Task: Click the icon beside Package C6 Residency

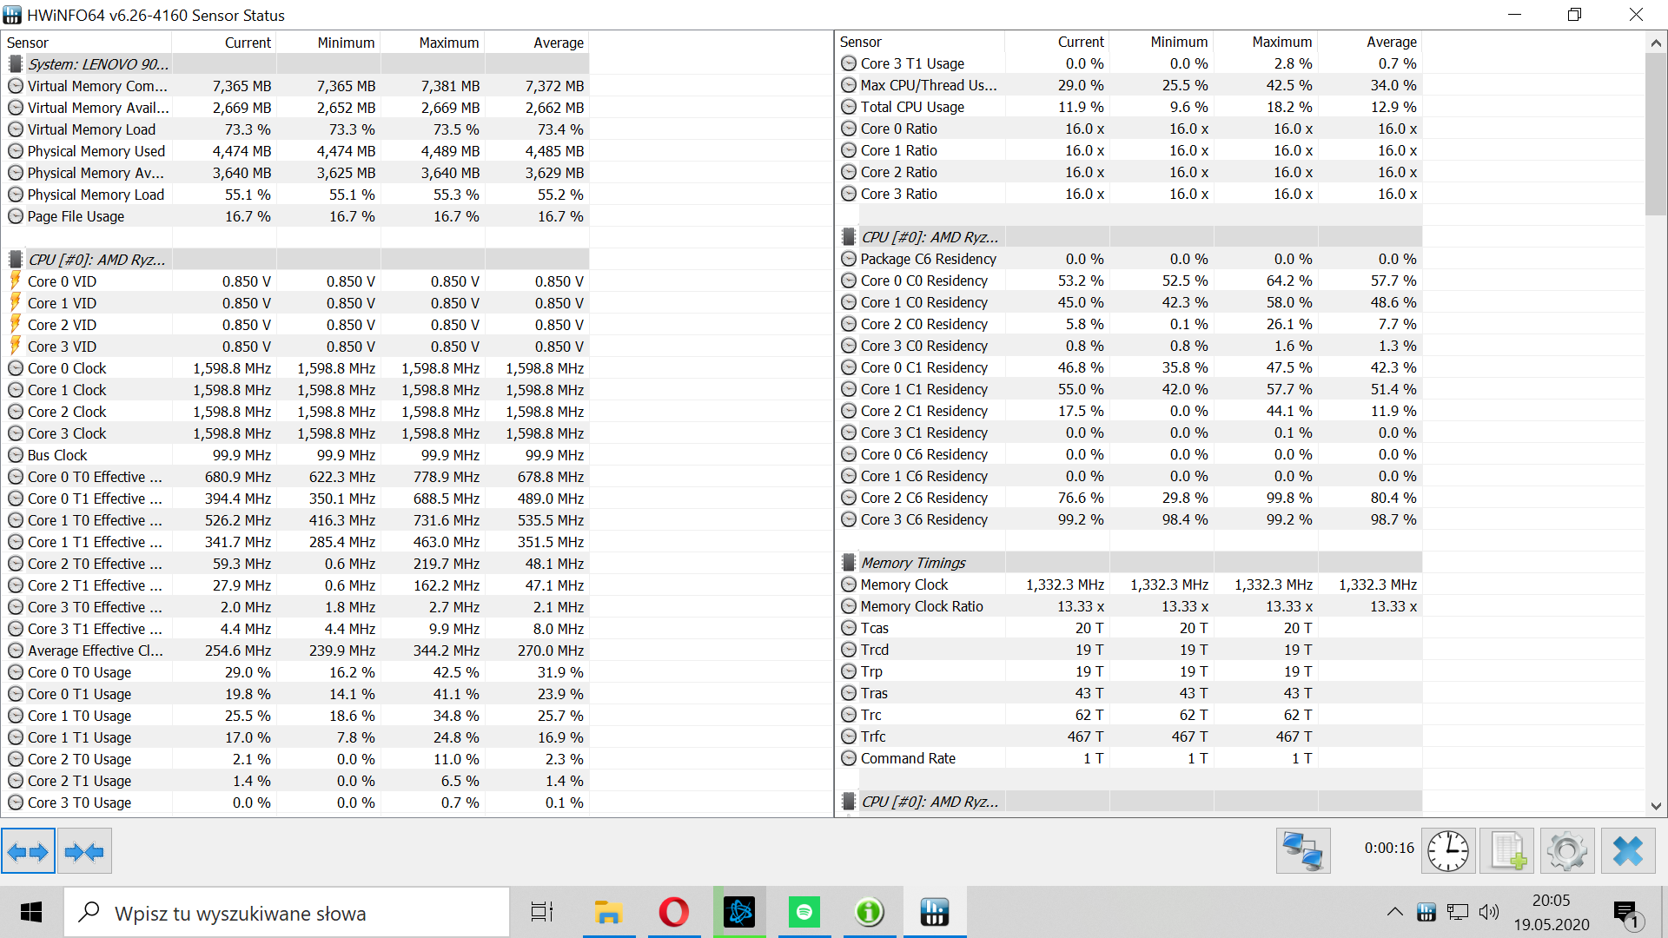Action: pos(849,259)
